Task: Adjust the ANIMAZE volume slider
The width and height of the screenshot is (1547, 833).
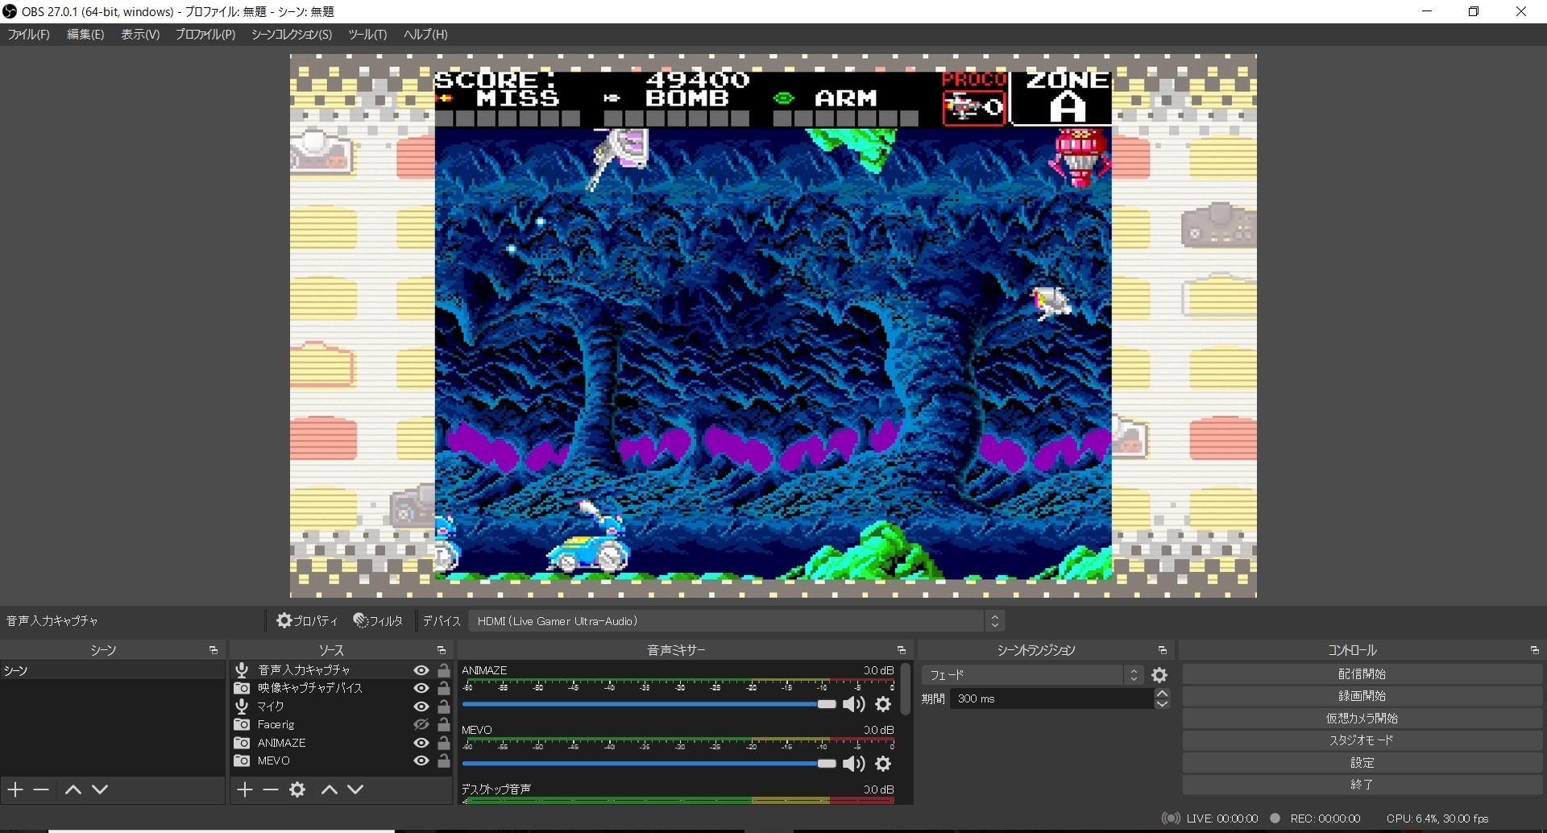Action: 649,704
